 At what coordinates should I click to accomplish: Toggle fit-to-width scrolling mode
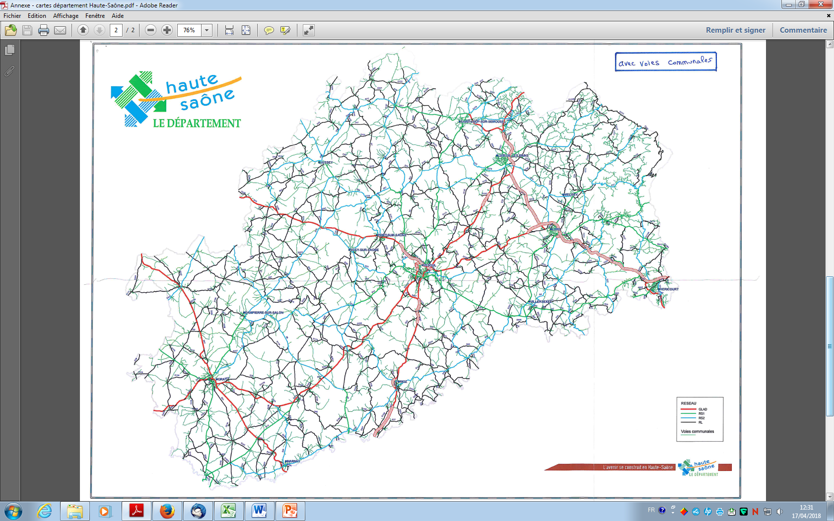click(x=229, y=30)
